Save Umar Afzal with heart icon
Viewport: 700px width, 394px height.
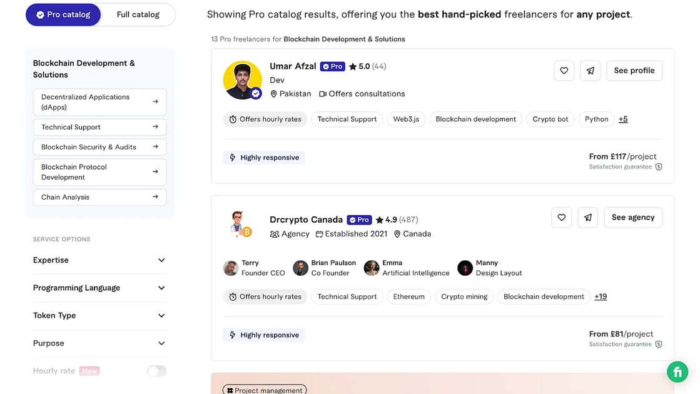pos(564,71)
